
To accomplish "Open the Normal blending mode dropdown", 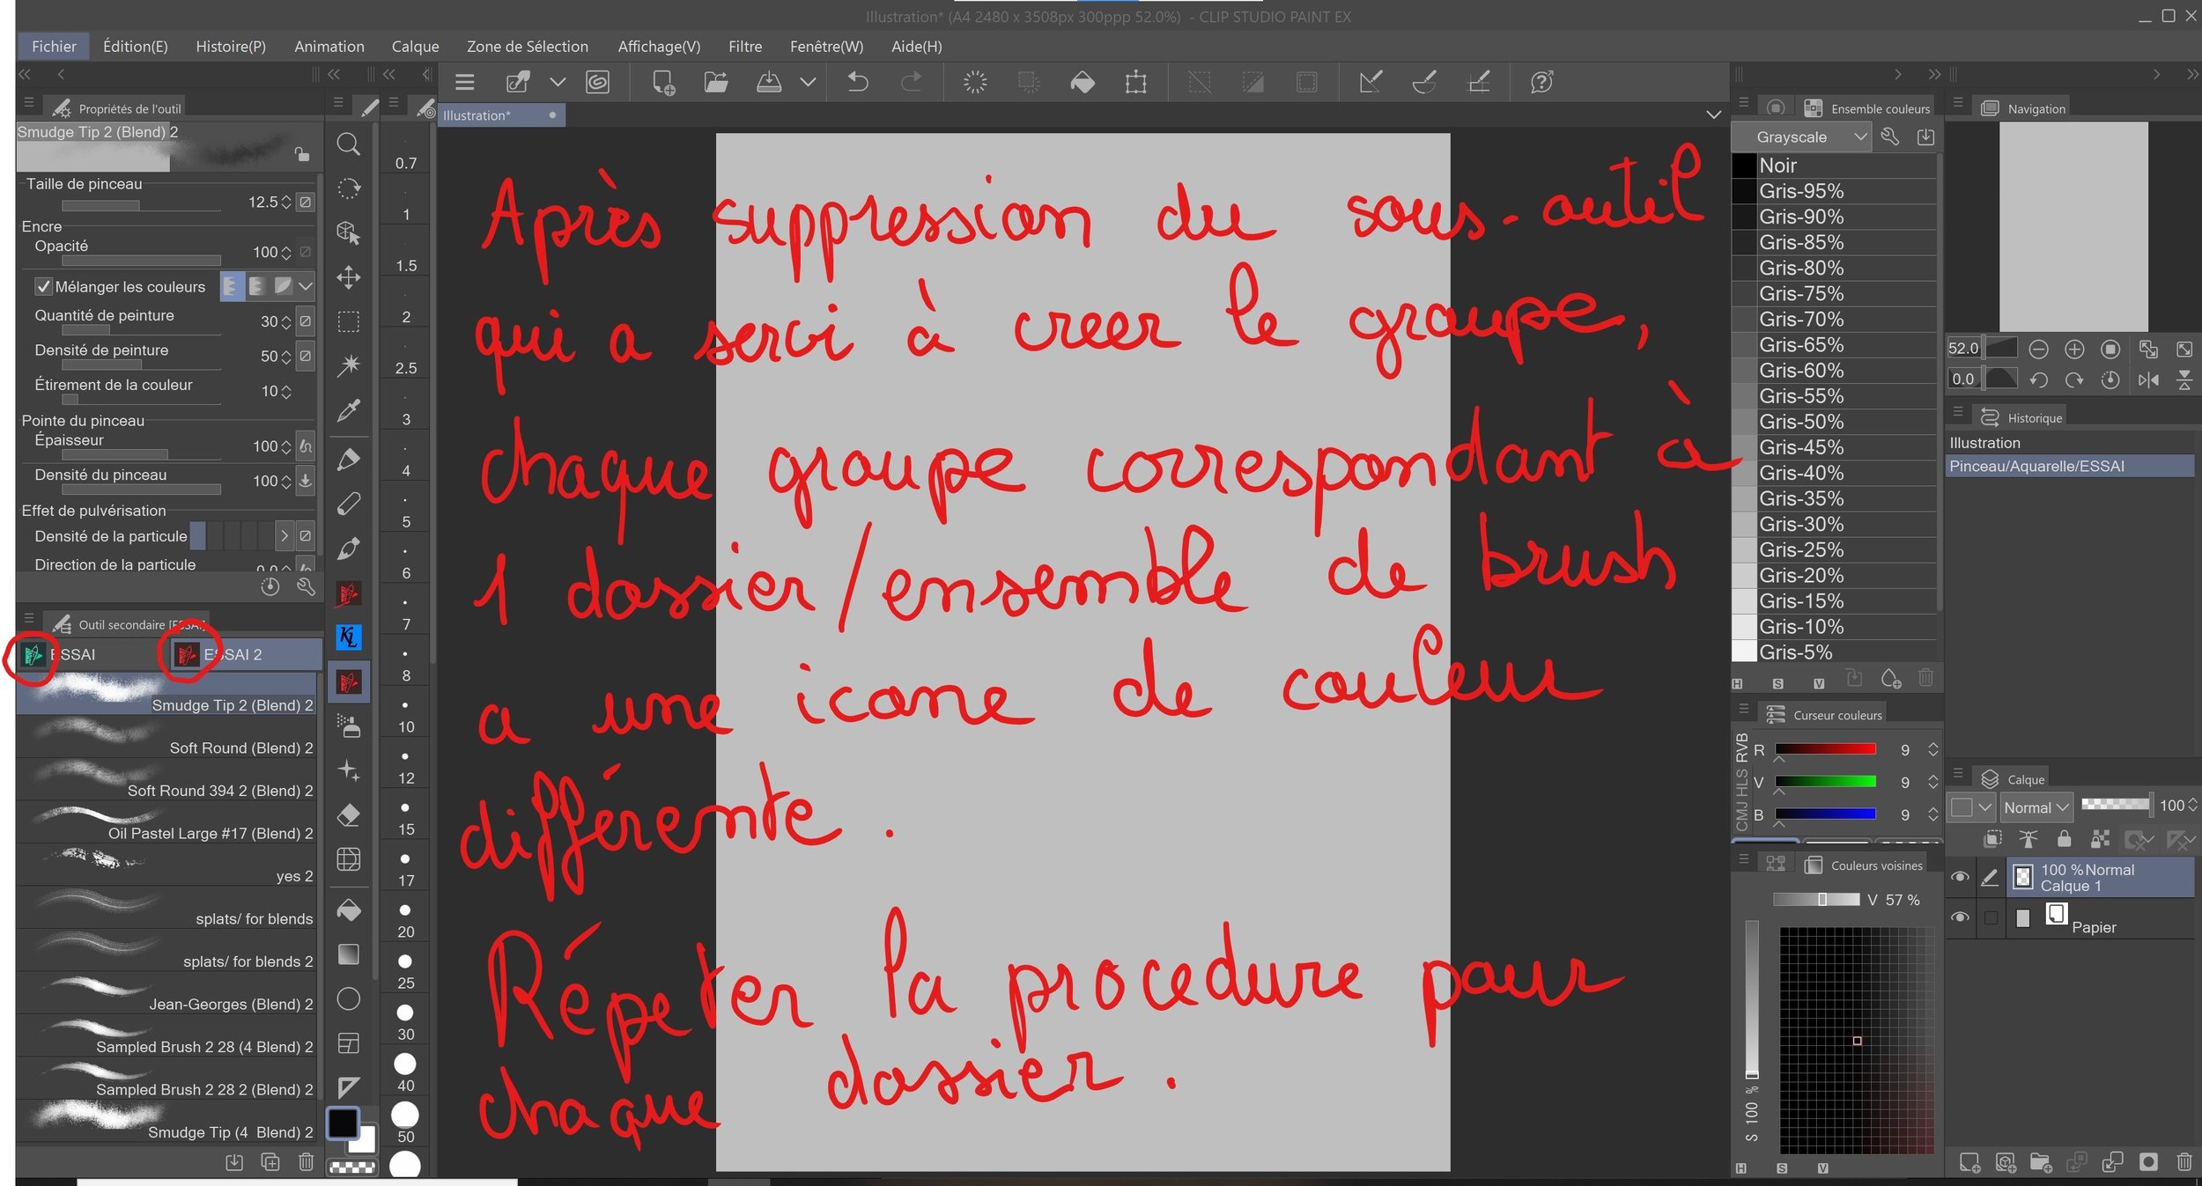I will tap(2036, 807).
